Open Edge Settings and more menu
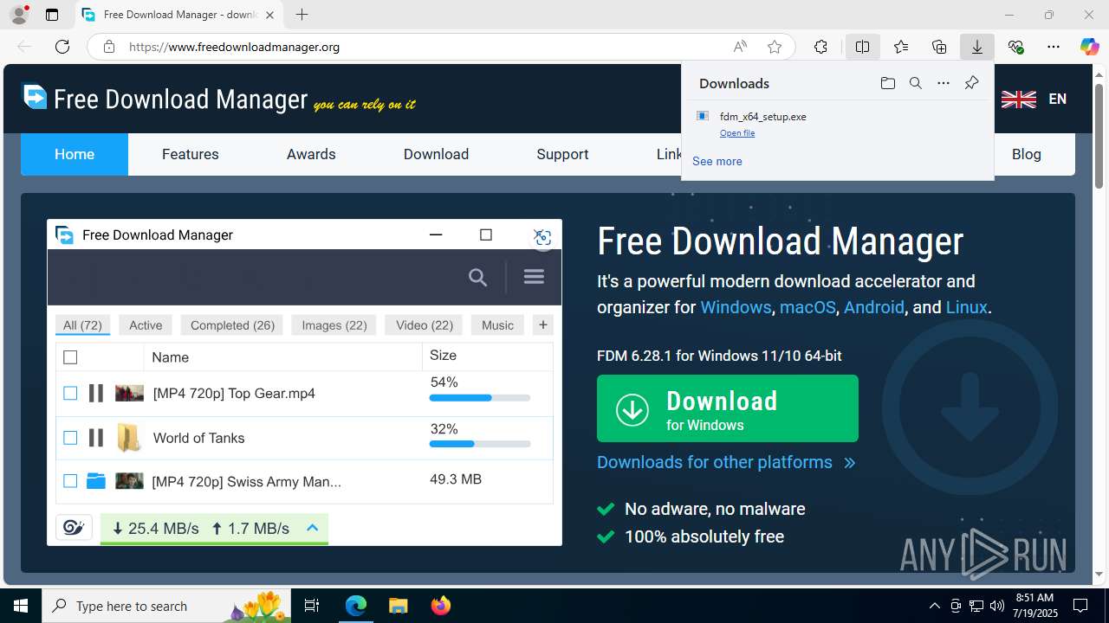The height and width of the screenshot is (623, 1109). (1054, 47)
